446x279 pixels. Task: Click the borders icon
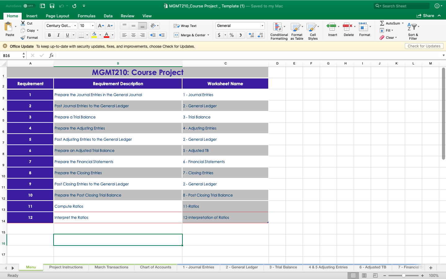pyautogui.click(x=81, y=35)
